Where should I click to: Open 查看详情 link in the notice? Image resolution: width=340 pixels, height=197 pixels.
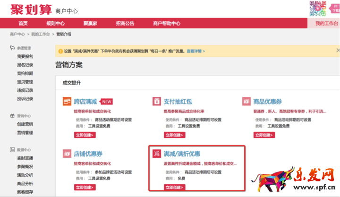(196, 51)
